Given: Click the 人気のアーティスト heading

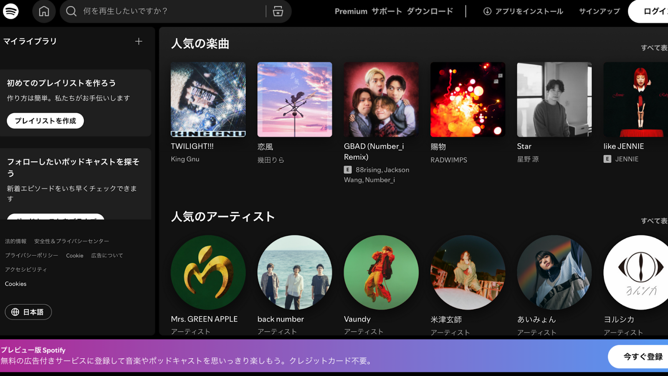Looking at the screenshot, I should 223,216.
